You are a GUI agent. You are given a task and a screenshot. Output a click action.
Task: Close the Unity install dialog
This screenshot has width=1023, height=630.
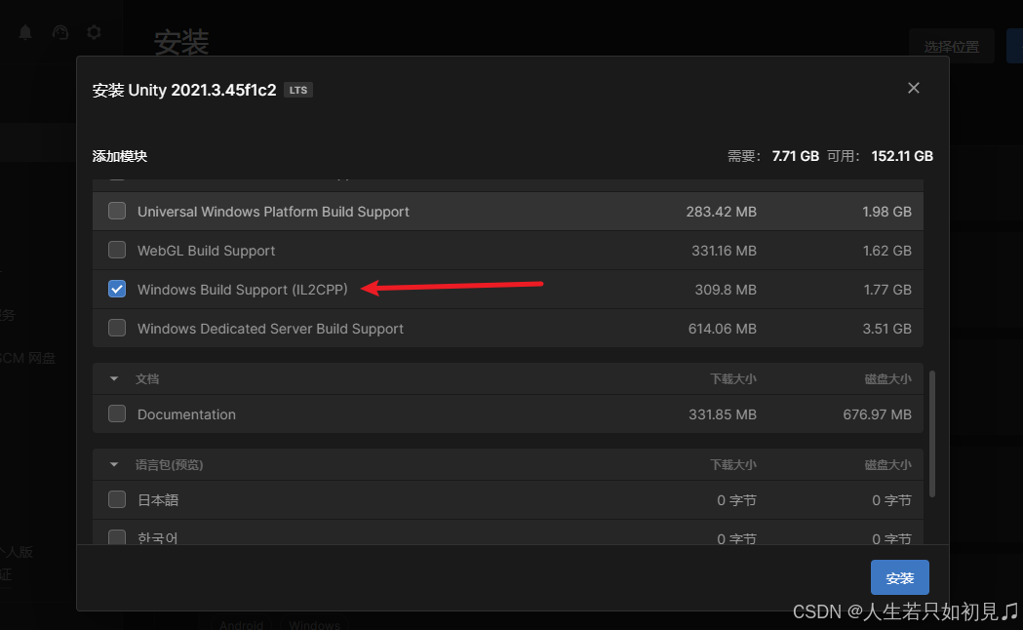914,88
